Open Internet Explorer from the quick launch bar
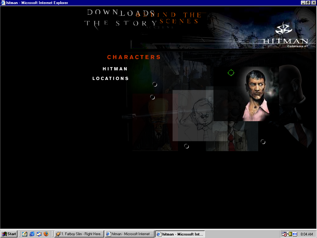Image resolution: width=317 pixels, height=238 pixels. click(x=32, y=234)
